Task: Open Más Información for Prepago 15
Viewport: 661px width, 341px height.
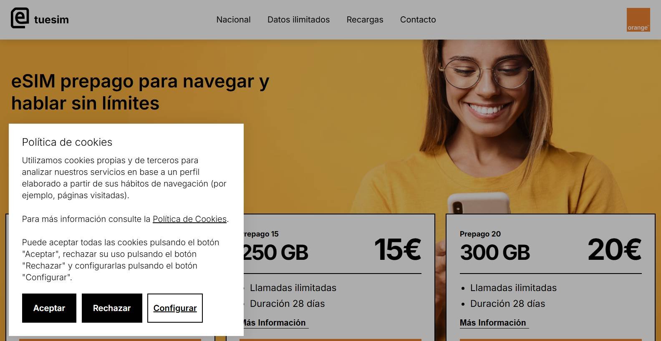Action: coord(275,323)
